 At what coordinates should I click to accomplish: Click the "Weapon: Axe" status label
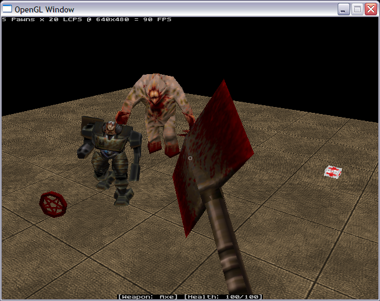click(x=149, y=297)
